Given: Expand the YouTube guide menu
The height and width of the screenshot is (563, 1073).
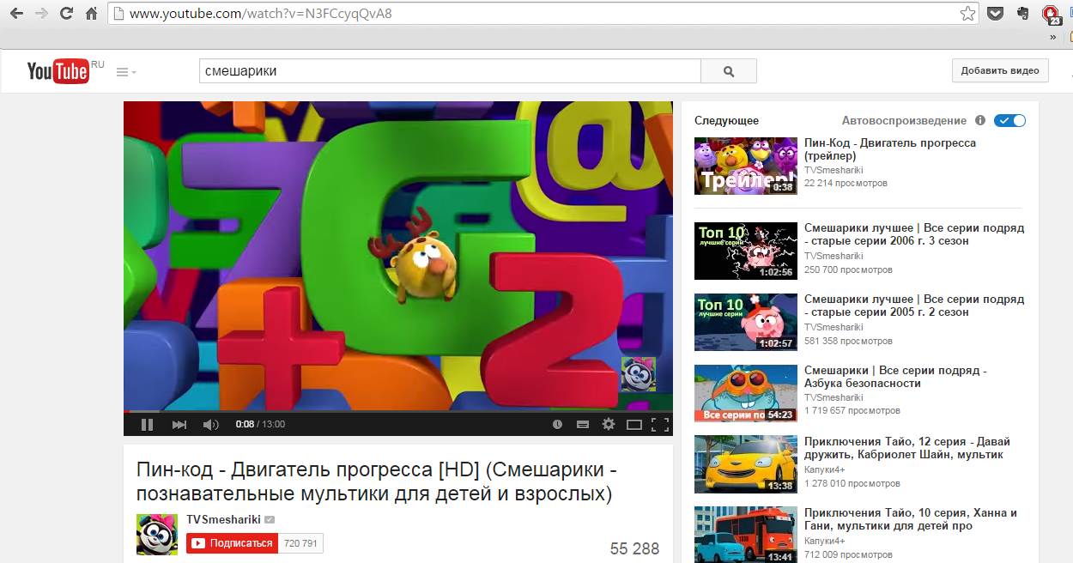Looking at the screenshot, I should 126,72.
